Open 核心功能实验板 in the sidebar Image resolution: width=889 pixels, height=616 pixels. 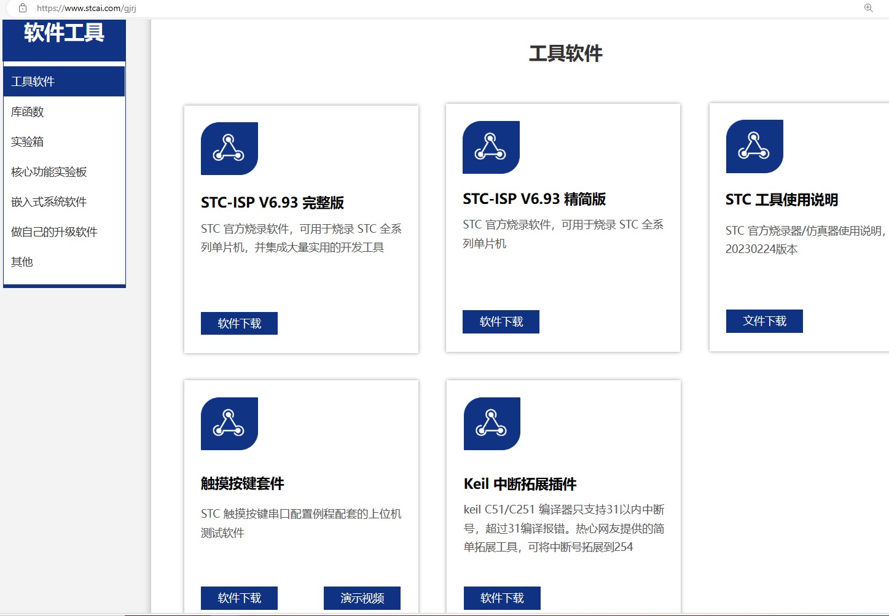point(64,172)
